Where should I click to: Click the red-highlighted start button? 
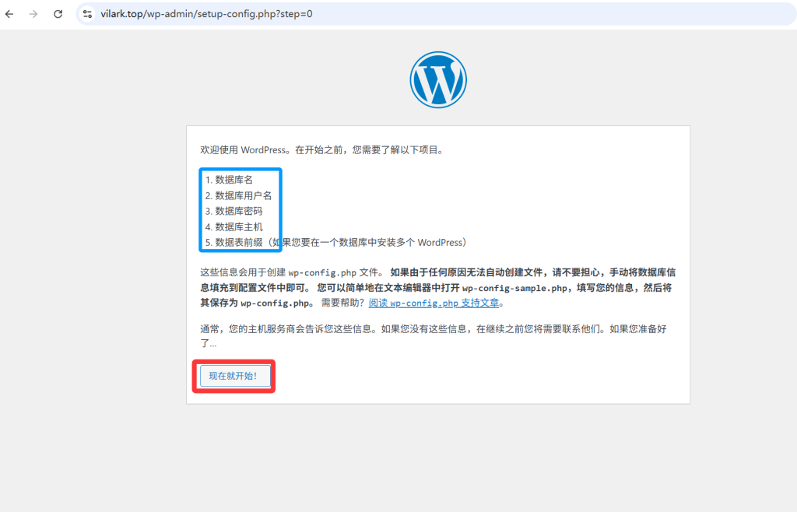click(x=233, y=376)
